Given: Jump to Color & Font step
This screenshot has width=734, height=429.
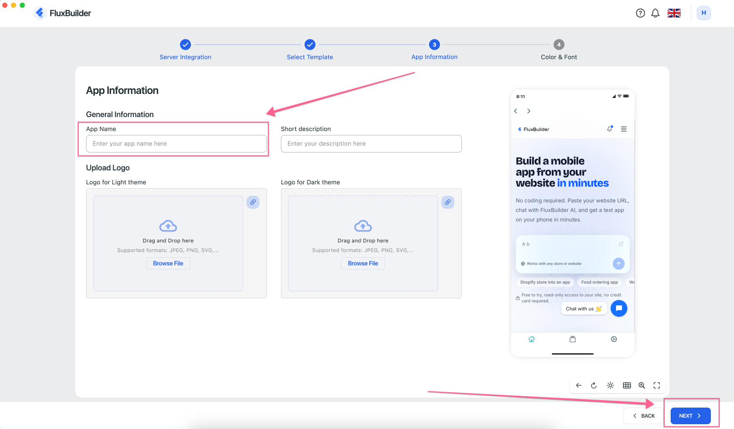Looking at the screenshot, I should click(x=559, y=50).
